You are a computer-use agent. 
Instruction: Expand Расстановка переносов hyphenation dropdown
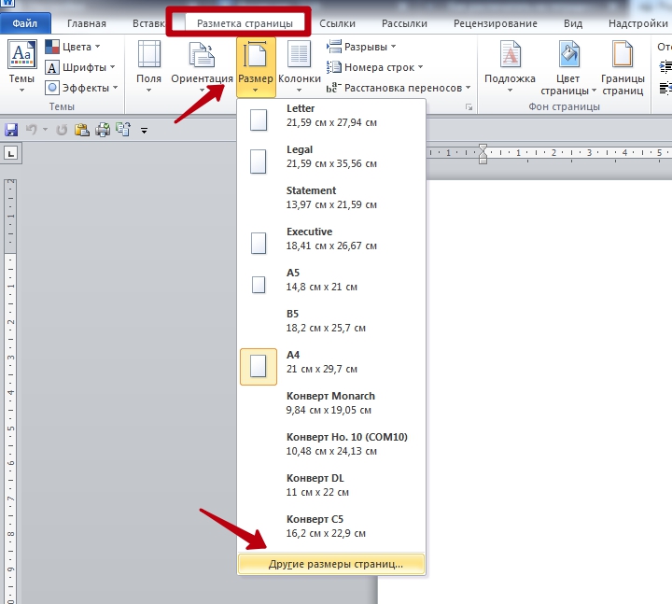(x=399, y=88)
